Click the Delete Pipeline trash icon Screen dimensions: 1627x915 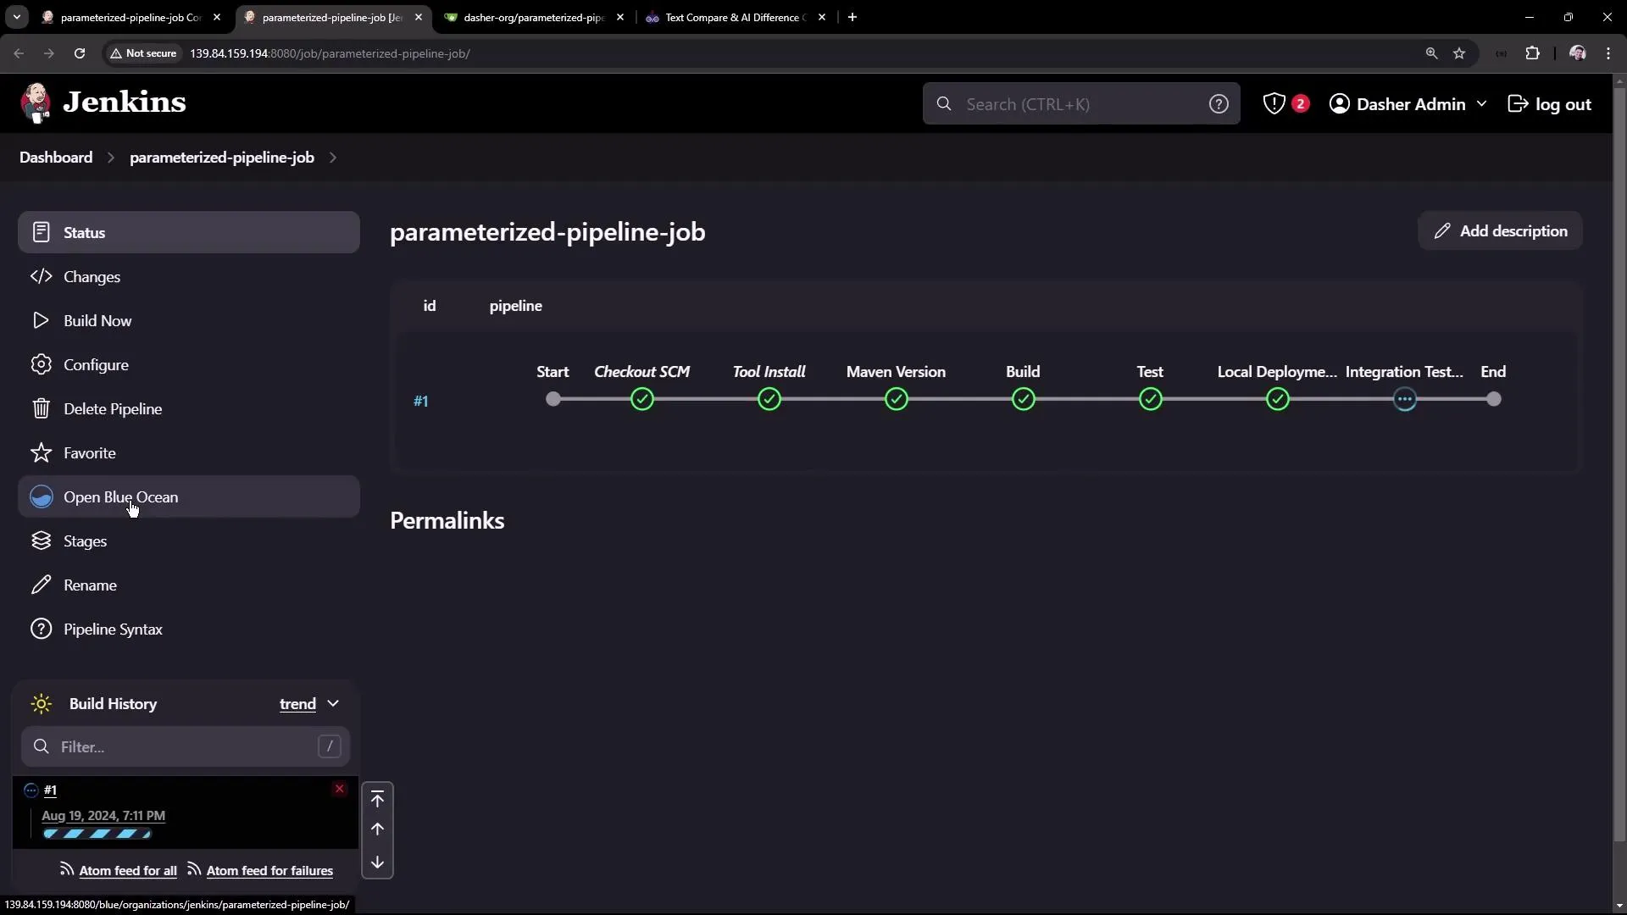click(41, 408)
